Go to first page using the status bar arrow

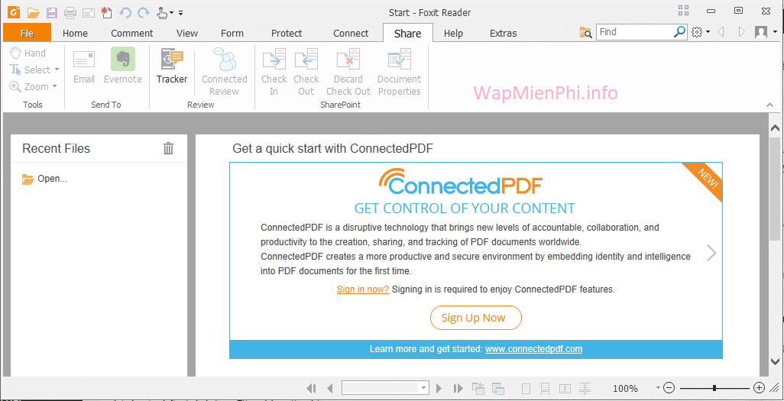[x=311, y=388]
